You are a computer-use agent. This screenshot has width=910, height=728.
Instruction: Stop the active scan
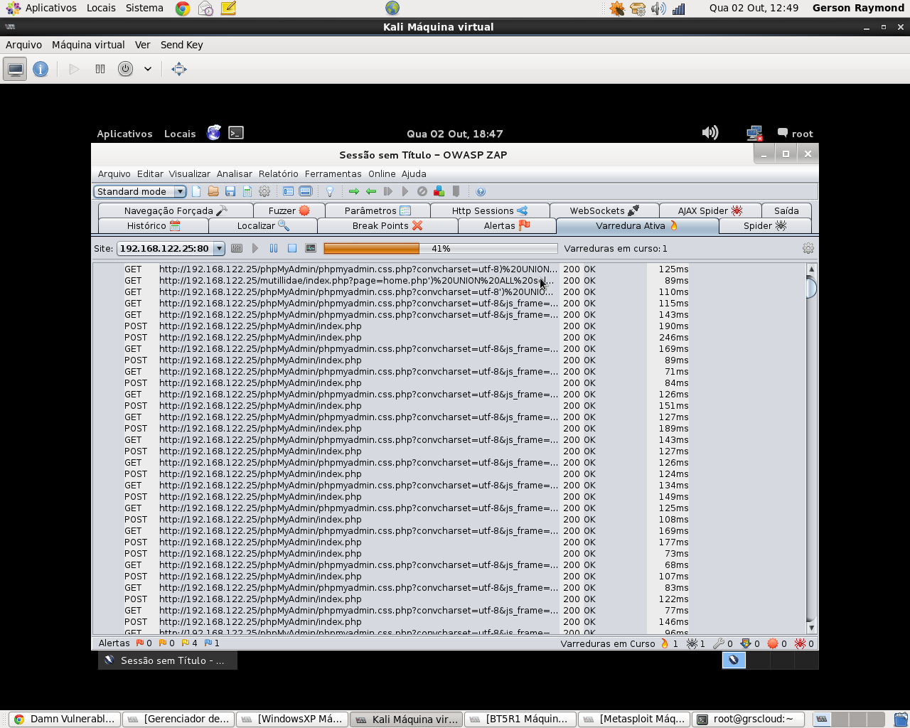click(x=292, y=248)
